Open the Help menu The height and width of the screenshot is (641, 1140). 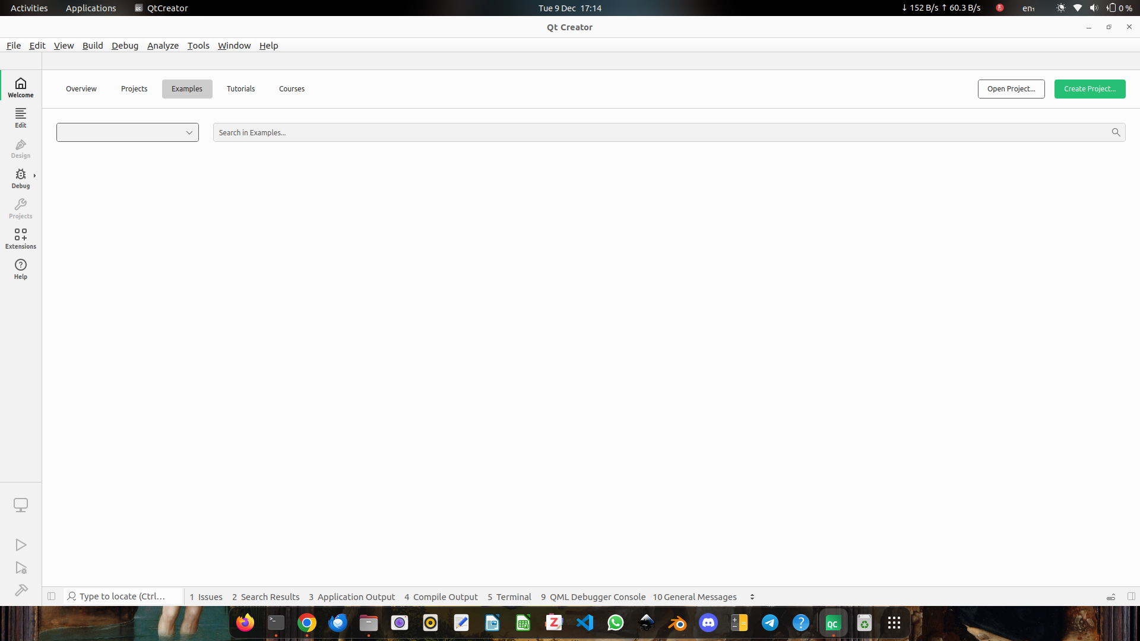[x=268, y=46]
